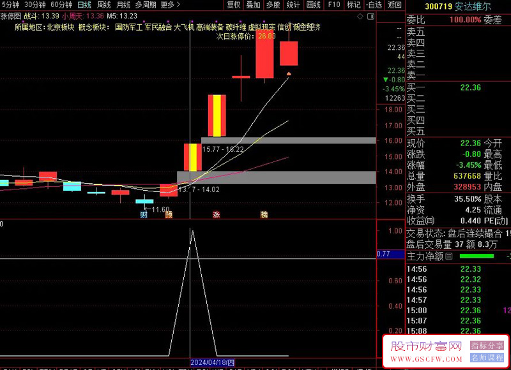This screenshot has height=370, width=511.
Task: Click the peak of the white indicator spike
Action: click(193, 232)
